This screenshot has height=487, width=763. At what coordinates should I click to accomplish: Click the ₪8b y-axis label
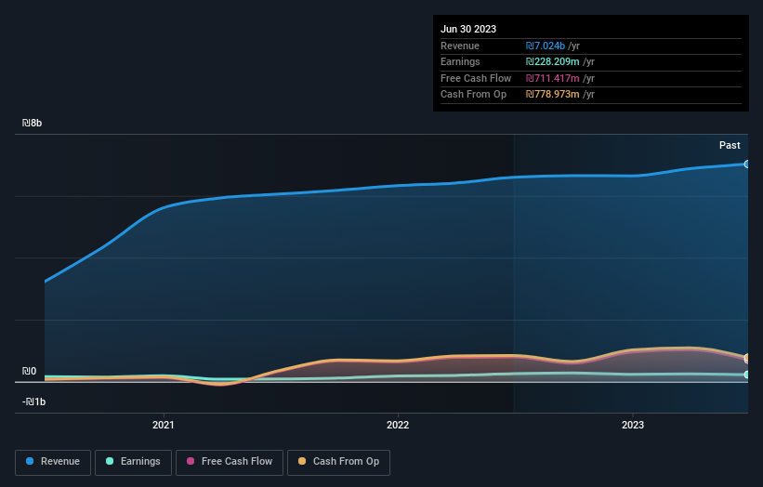(32, 123)
